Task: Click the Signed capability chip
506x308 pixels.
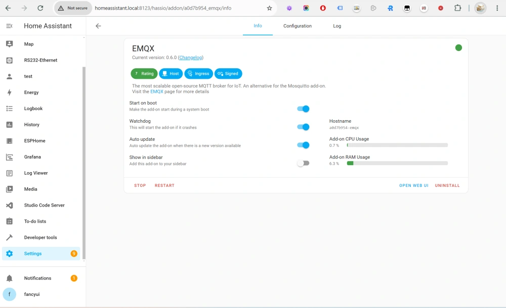Action: (x=228, y=73)
